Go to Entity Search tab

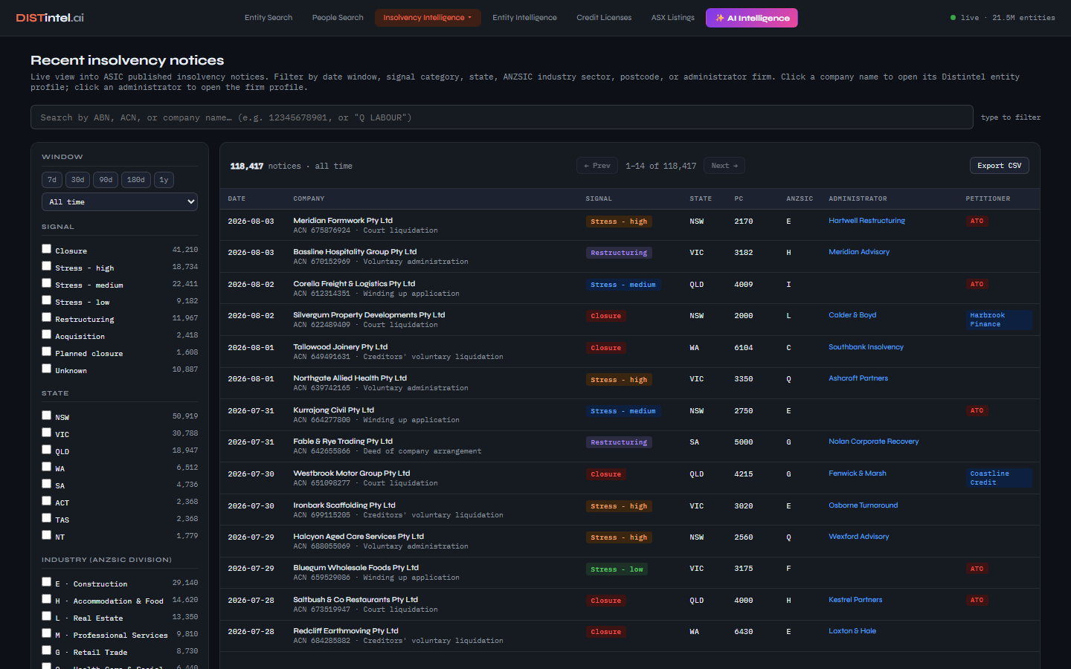[x=268, y=18]
